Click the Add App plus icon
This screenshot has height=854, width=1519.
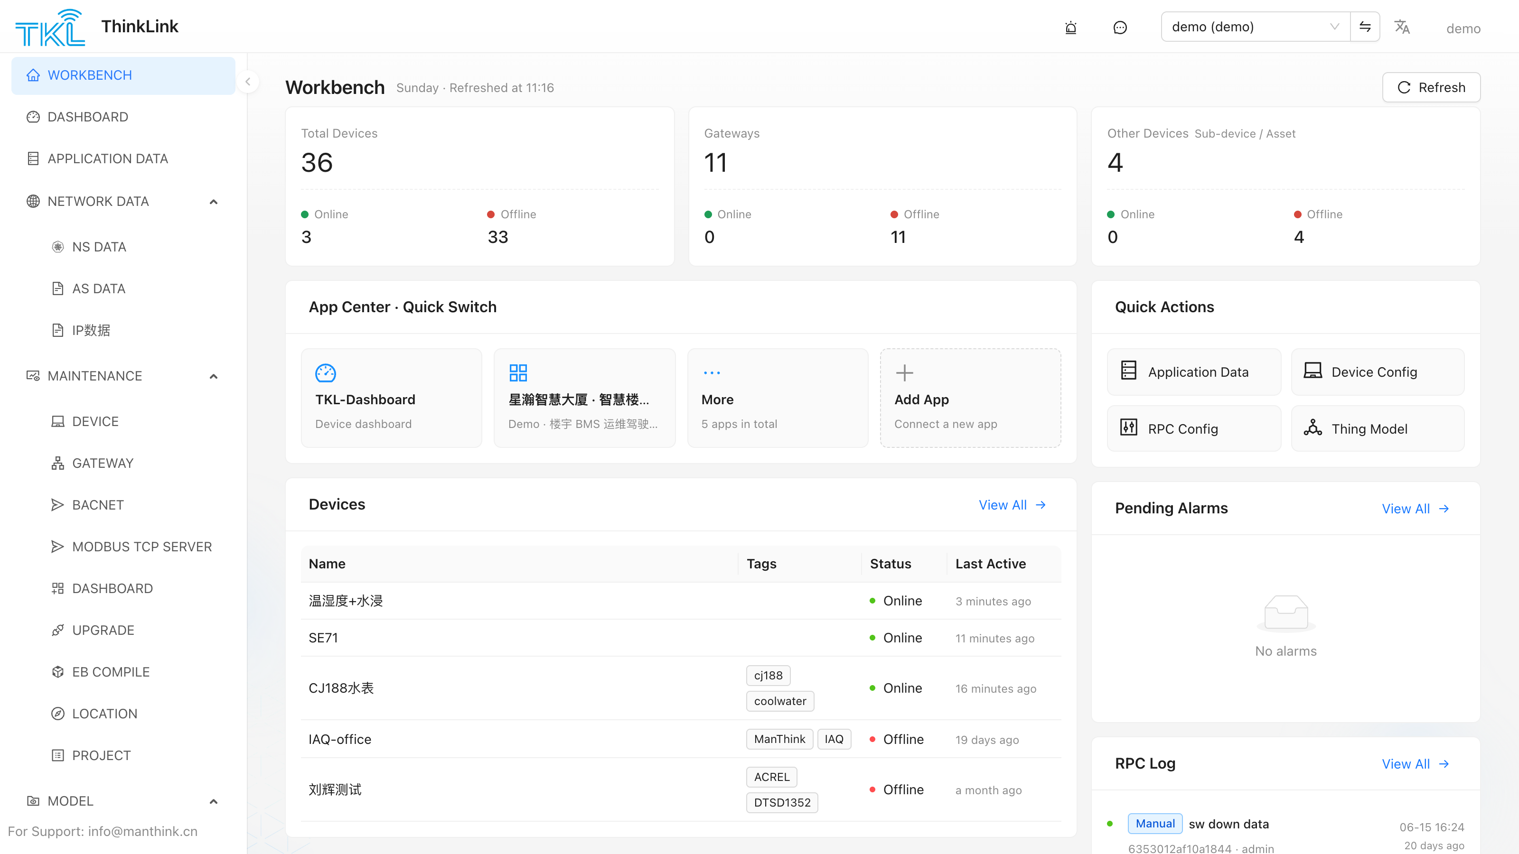point(904,372)
